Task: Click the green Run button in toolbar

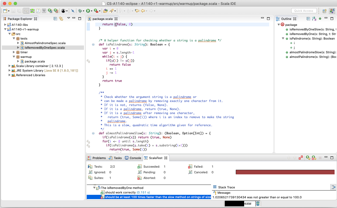Action: coord(88,11)
